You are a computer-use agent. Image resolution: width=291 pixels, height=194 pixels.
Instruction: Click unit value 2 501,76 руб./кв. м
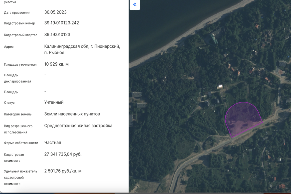(x=63, y=171)
